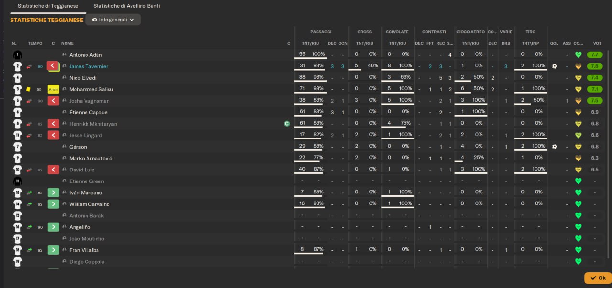Click the GIOCO AEREO column header
This screenshot has width=612, height=288.
pos(470,32)
